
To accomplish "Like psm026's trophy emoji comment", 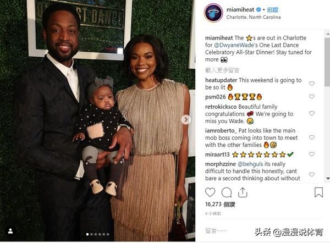I will coord(312,96).
